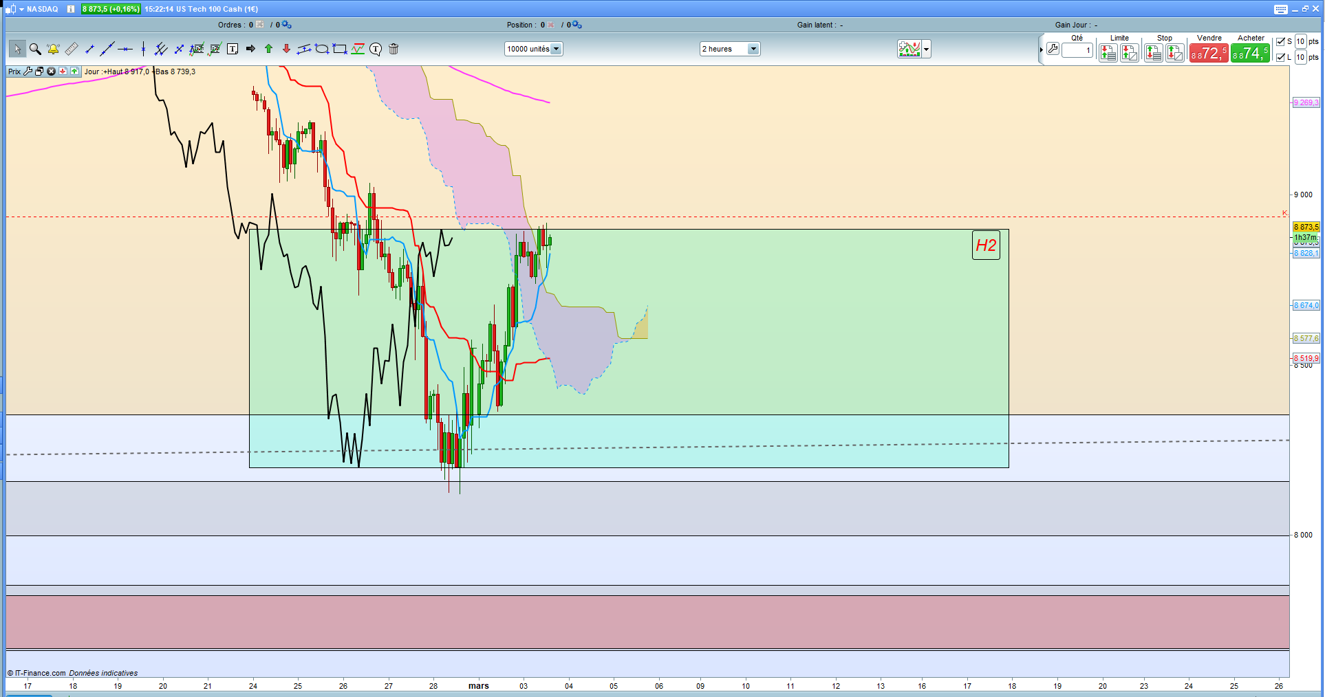Select the rectangle drawing tool
Viewport: 1325px width, 697px height.
340,49
